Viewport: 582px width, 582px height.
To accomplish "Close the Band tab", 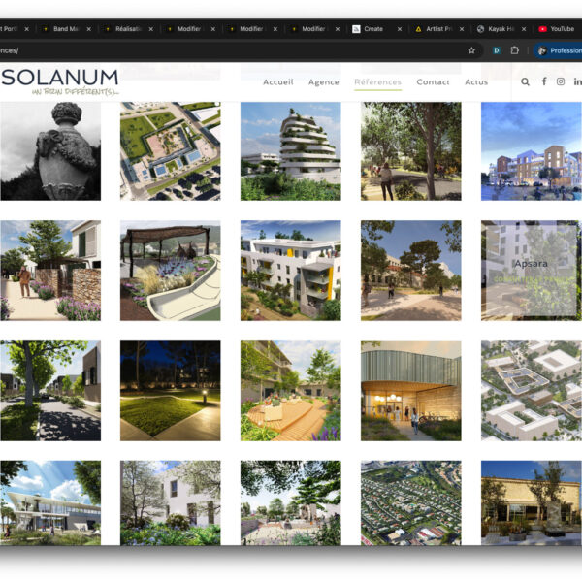I will 88,29.
